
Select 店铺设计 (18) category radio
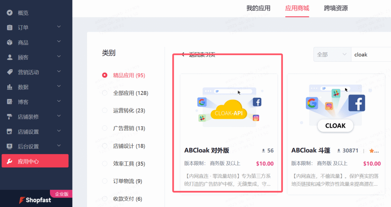tap(105, 146)
